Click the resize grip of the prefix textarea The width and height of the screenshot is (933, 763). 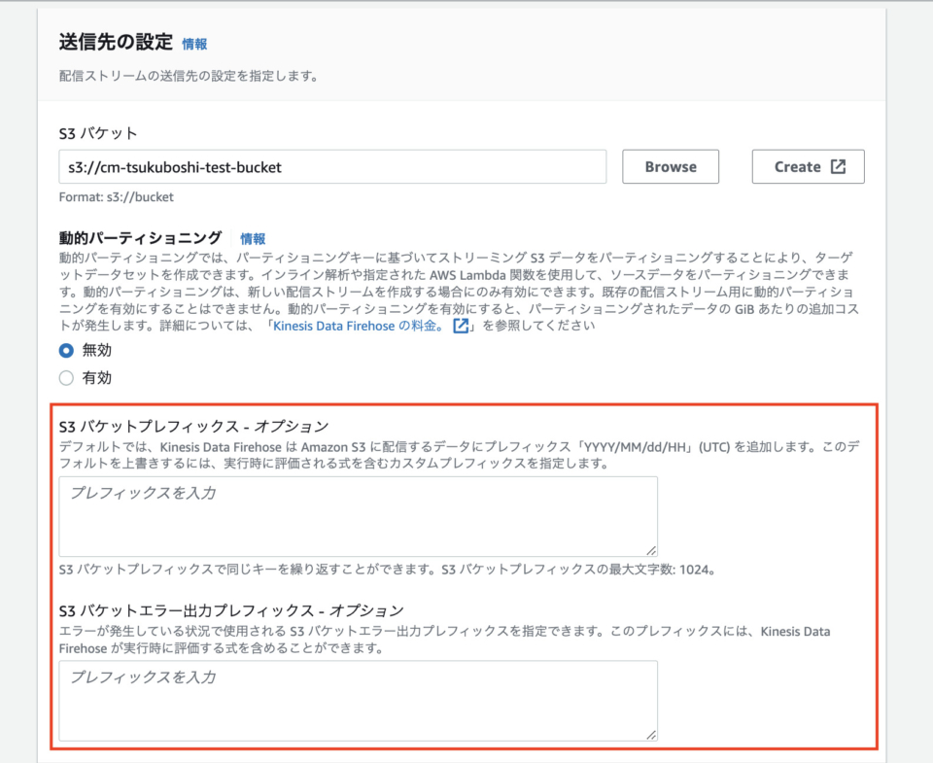pyautogui.click(x=651, y=552)
